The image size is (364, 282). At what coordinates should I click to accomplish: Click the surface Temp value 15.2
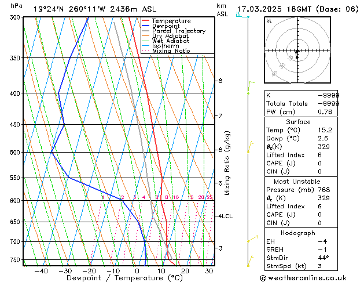[325, 130]
